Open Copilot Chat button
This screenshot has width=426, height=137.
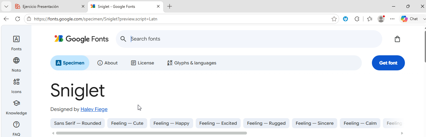pyautogui.click(x=409, y=19)
